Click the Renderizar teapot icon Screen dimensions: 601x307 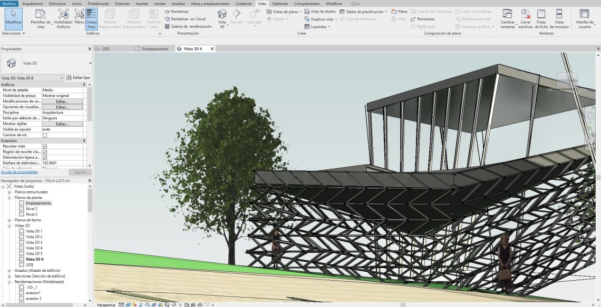tap(167, 12)
